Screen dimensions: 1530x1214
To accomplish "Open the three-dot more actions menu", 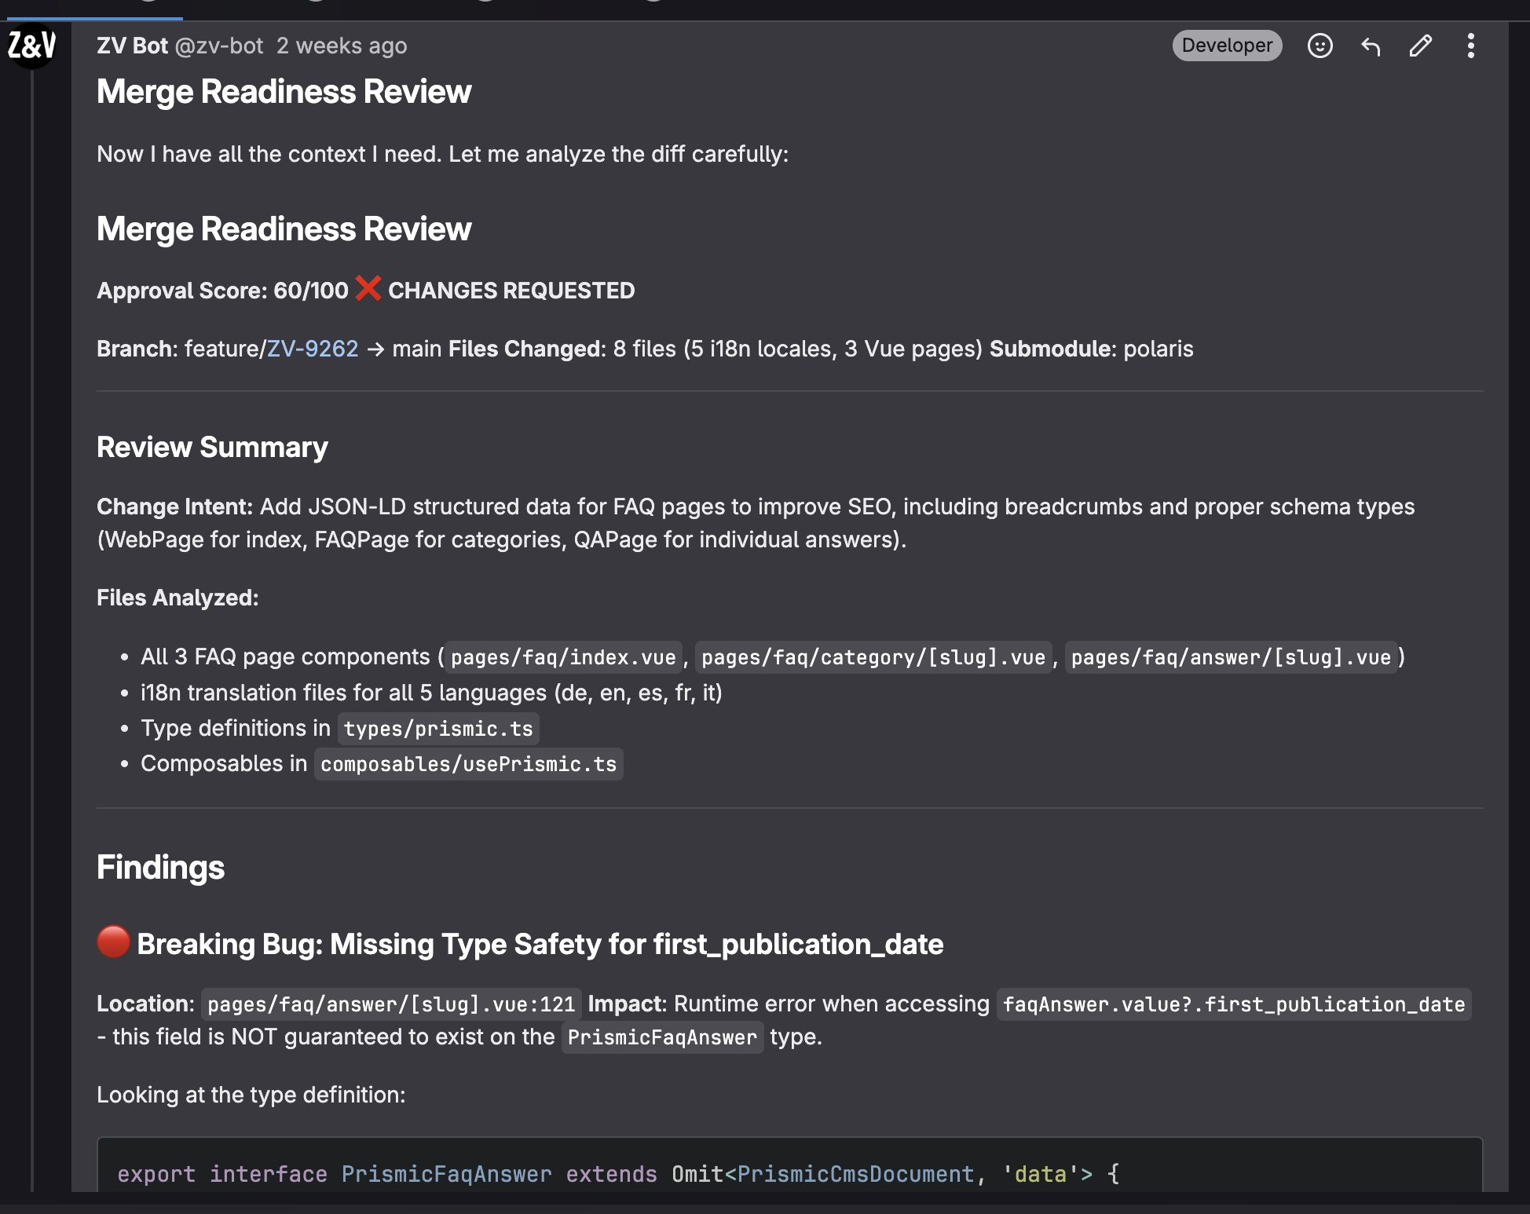I will click(x=1470, y=46).
